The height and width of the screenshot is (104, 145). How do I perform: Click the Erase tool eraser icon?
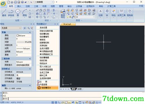(x=37, y=10)
